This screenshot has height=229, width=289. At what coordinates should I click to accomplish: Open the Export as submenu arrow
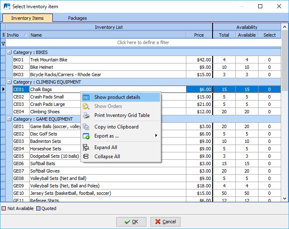[x=156, y=136]
